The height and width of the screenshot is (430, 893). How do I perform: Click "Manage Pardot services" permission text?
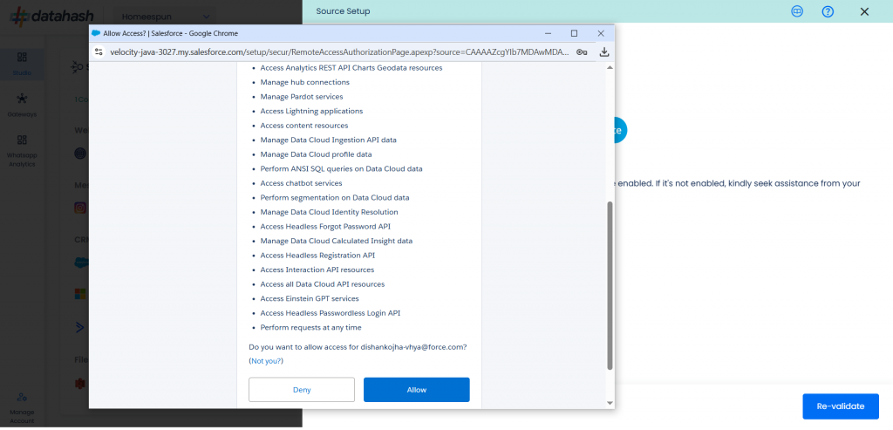point(301,97)
